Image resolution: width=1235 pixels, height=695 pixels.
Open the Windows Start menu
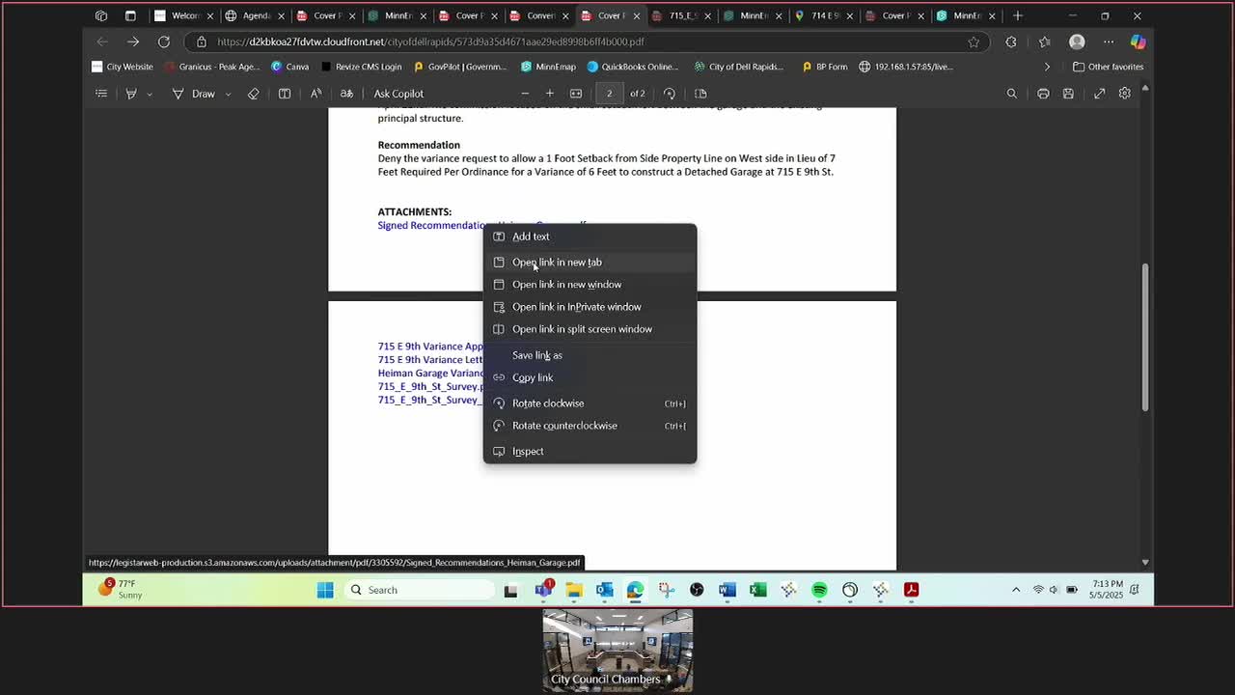(325, 590)
